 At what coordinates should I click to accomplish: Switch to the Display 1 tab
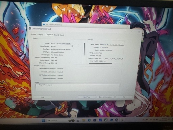pyautogui.click(x=41, y=35)
